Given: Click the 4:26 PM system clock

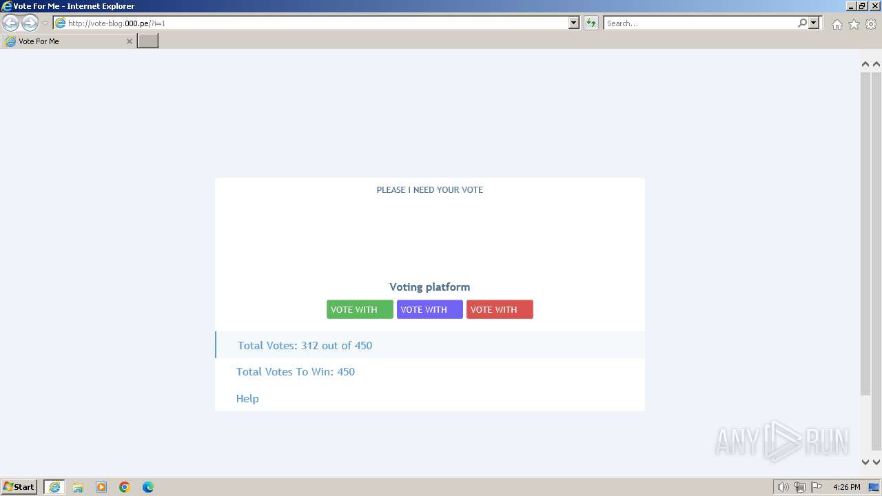Looking at the screenshot, I should [846, 487].
